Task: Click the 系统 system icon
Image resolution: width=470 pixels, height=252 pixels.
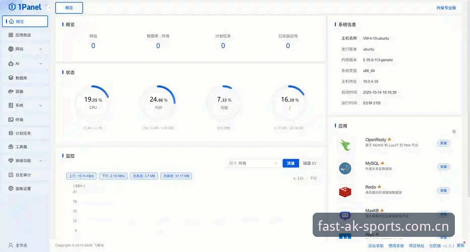Action: pos(11,105)
